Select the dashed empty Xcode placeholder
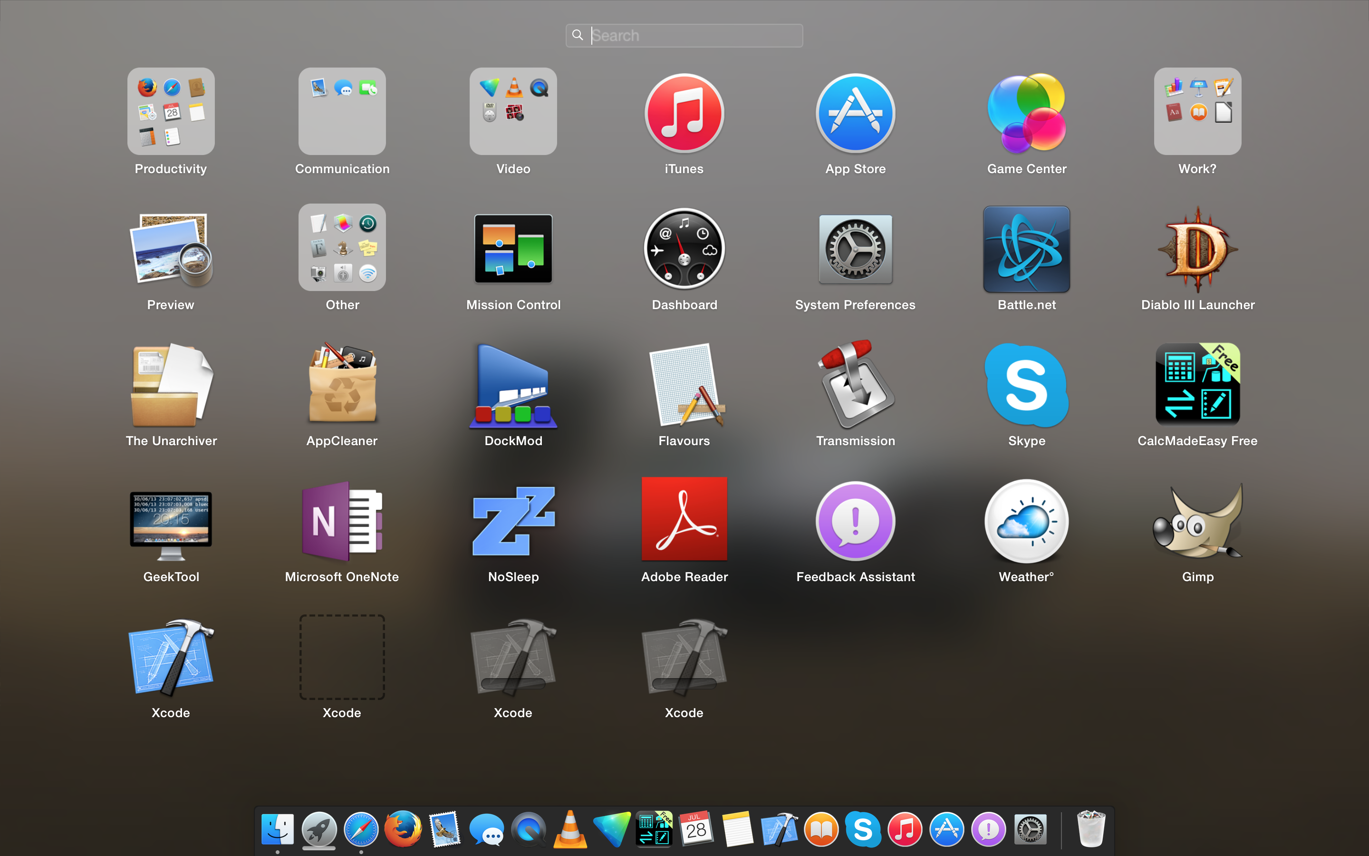The height and width of the screenshot is (856, 1369). click(x=342, y=657)
